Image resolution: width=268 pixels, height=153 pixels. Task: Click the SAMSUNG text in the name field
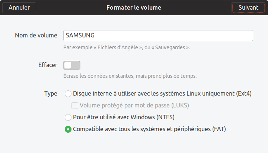click(x=80, y=36)
